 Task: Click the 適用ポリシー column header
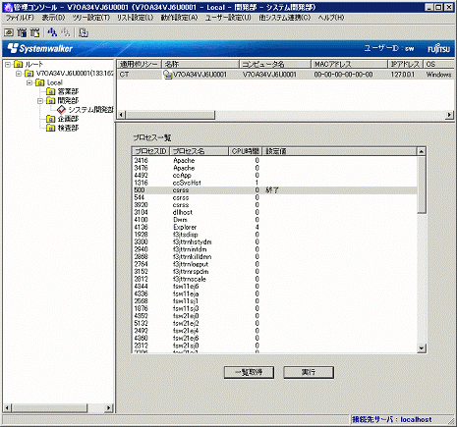[x=140, y=64]
